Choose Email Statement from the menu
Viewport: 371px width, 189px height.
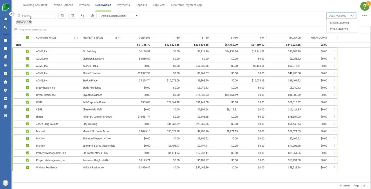pos(339,23)
